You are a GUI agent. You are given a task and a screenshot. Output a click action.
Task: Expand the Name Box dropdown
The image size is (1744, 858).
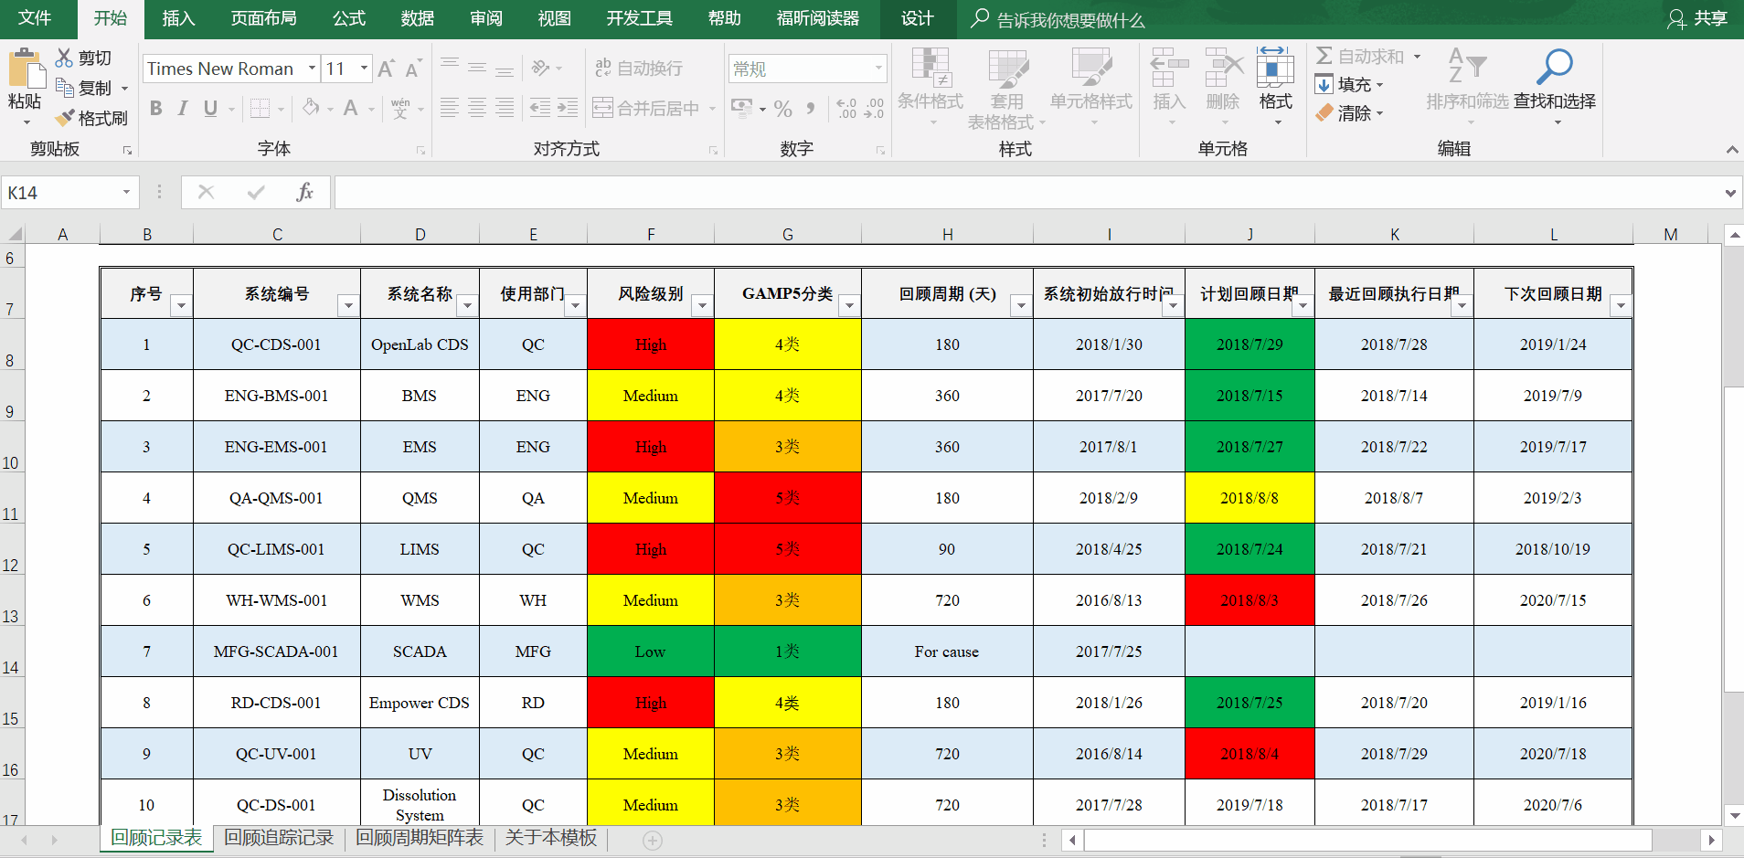click(126, 192)
